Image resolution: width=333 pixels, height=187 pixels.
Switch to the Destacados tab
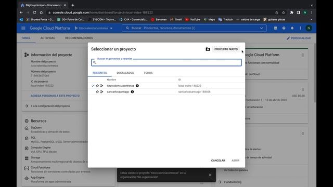click(x=125, y=73)
